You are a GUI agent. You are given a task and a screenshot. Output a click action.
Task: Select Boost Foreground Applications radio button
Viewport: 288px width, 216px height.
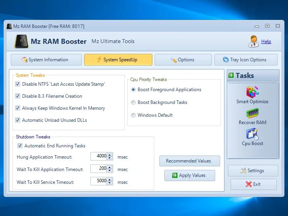click(x=133, y=90)
